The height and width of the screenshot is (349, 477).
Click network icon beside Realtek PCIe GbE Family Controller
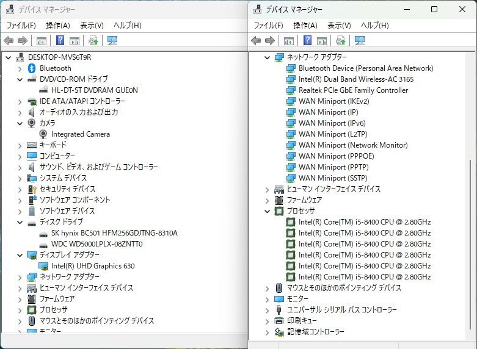pyautogui.click(x=291, y=90)
